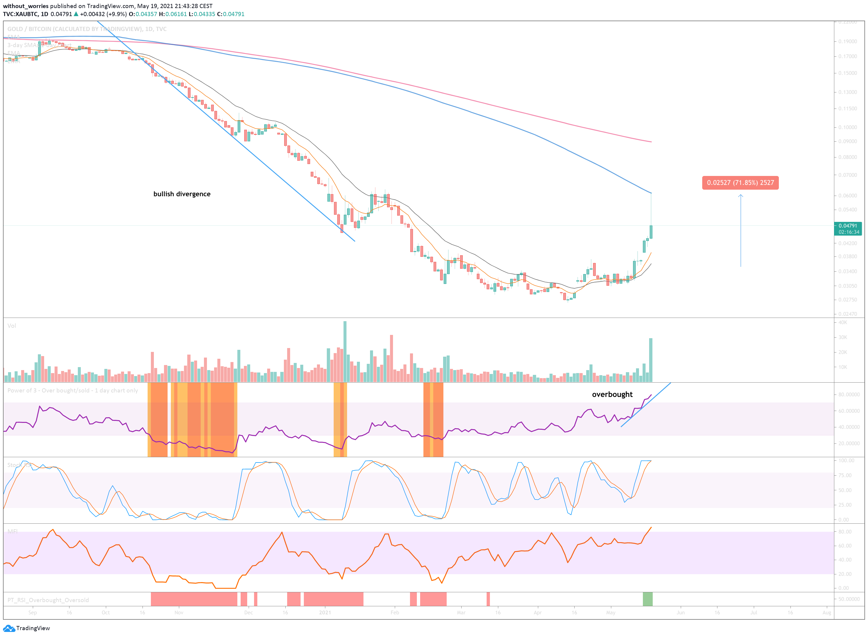Click the Sep label on time axis
The image size is (868, 637).
pos(33,612)
